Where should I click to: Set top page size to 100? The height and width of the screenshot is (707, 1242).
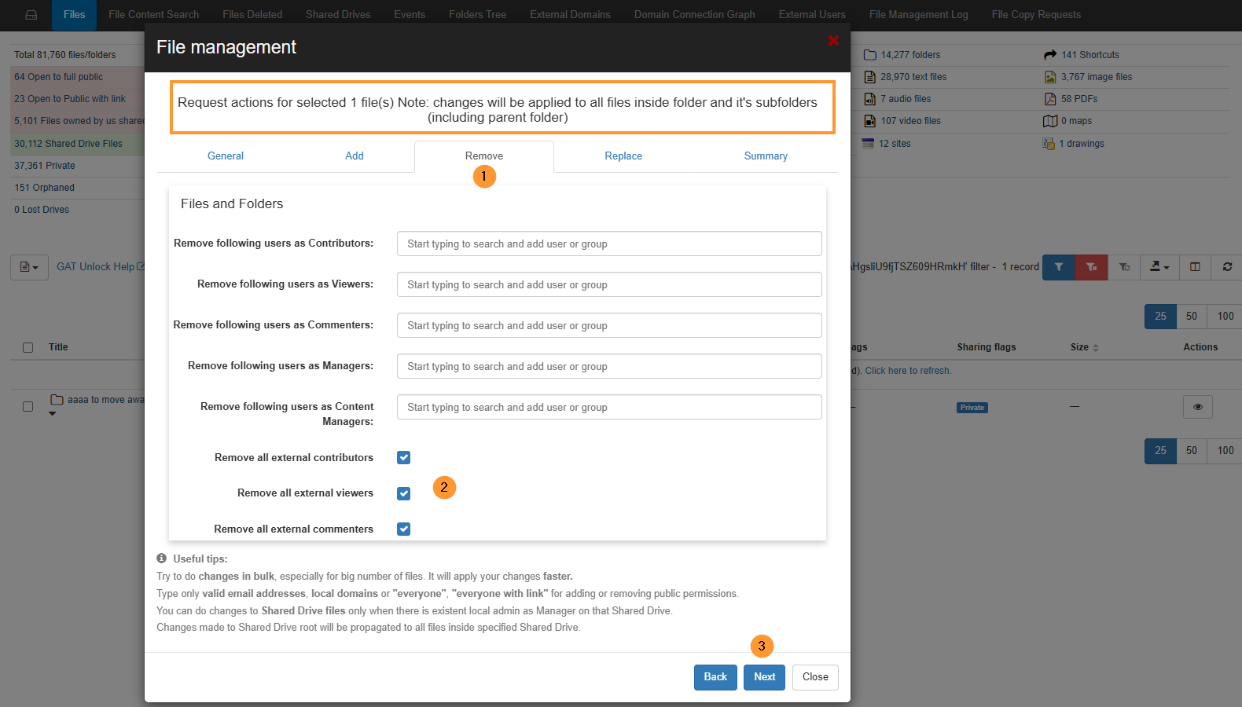[x=1225, y=317]
